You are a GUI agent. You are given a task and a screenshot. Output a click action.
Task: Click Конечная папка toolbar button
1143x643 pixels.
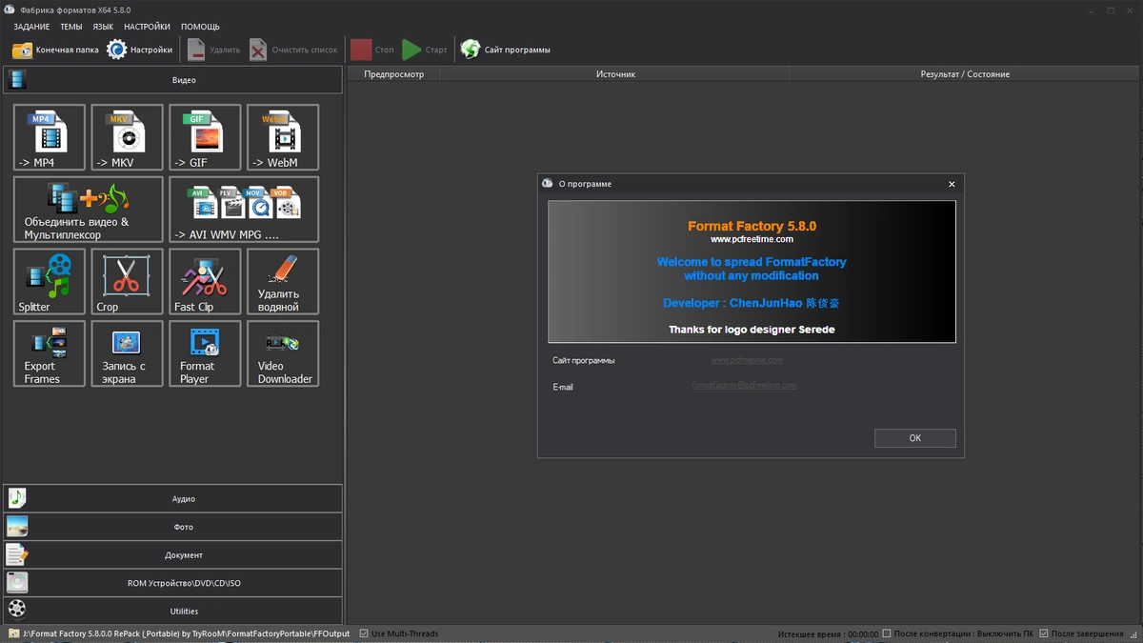coord(55,50)
